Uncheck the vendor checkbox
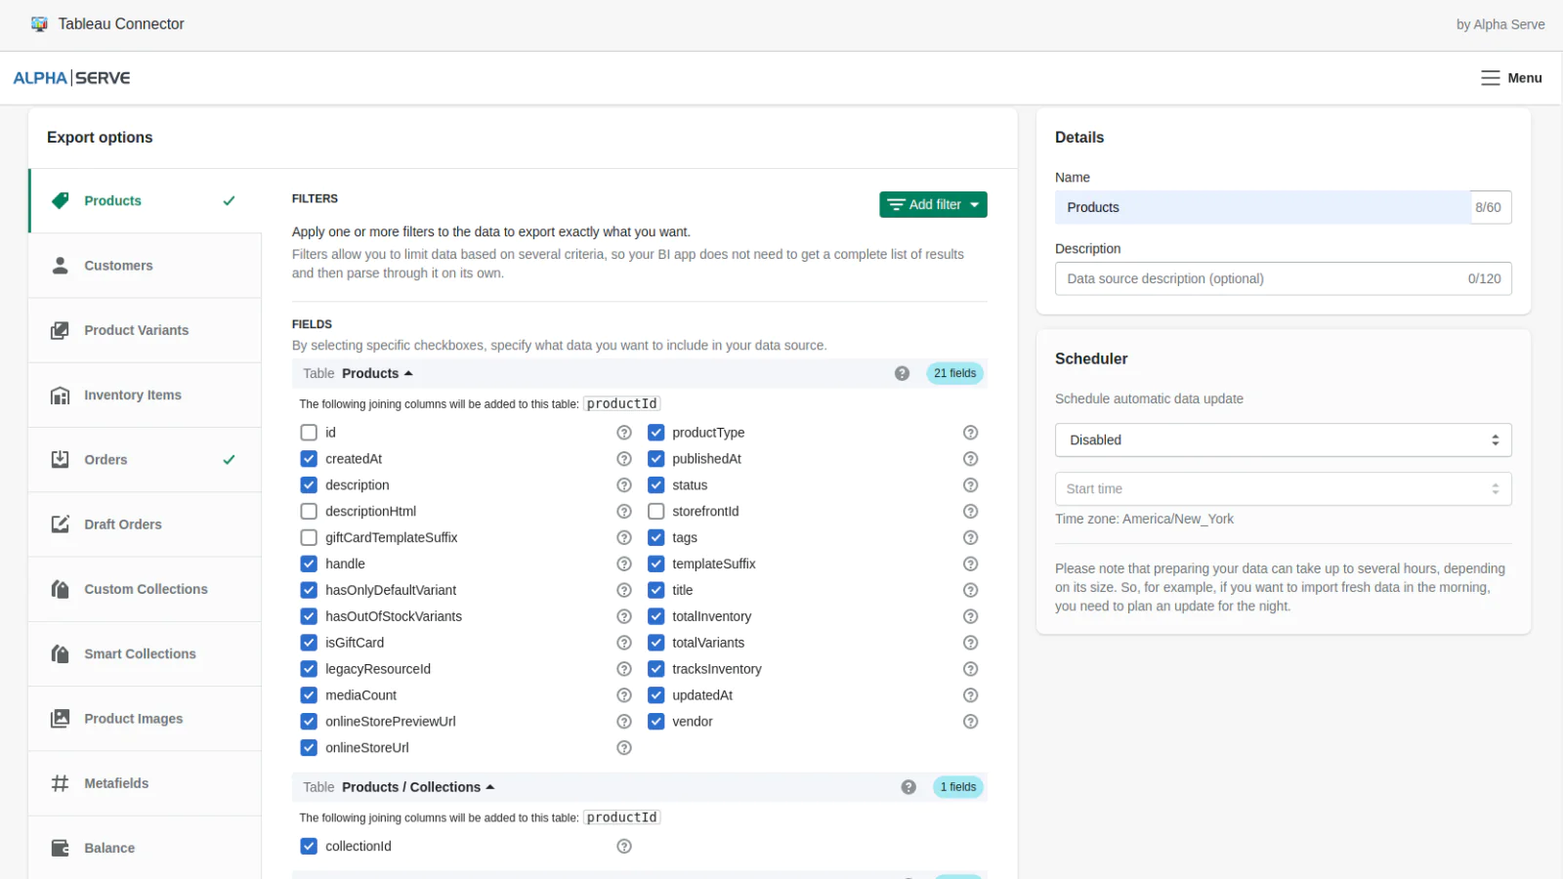Viewport: 1563px width, 879px height. coord(656,722)
